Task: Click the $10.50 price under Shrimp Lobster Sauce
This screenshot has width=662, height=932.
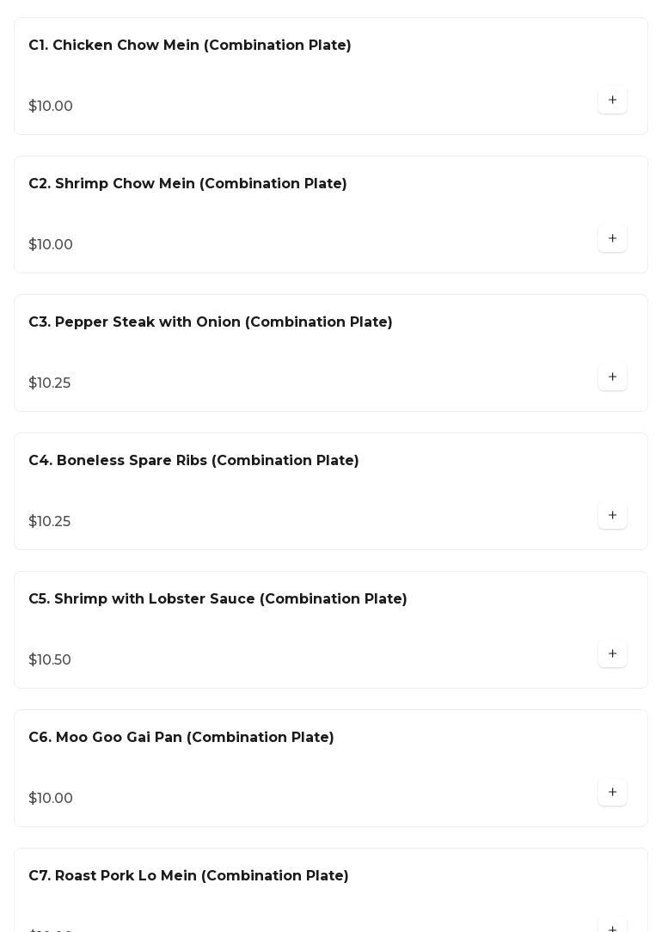Action: (x=50, y=659)
